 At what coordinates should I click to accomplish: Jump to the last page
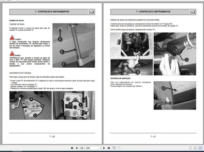click(109, 148)
